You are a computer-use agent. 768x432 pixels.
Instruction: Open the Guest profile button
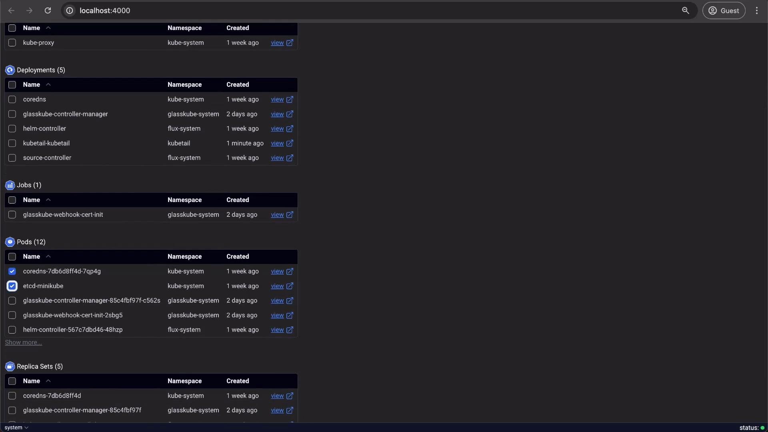click(x=724, y=10)
